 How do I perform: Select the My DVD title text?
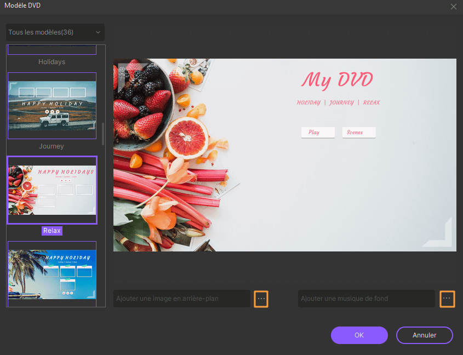tap(337, 80)
